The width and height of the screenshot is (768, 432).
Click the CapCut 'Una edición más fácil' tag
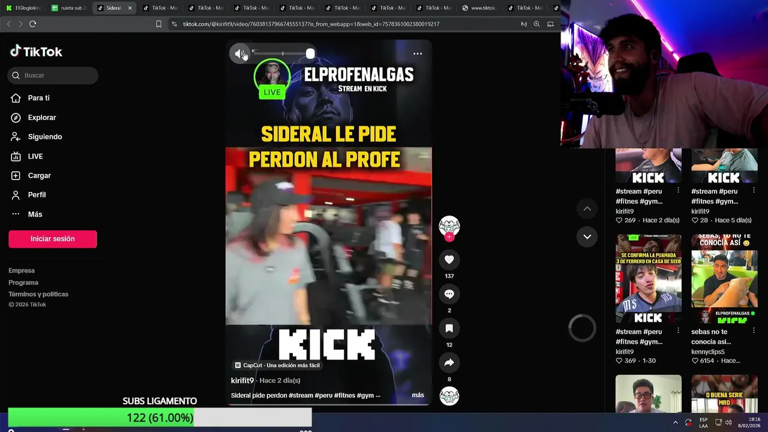pyautogui.click(x=277, y=365)
